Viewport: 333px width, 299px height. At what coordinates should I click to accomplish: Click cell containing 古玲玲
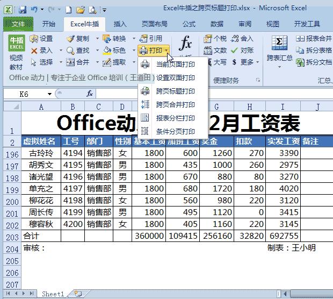point(41,153)
